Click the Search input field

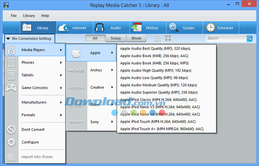click(226, 38)
